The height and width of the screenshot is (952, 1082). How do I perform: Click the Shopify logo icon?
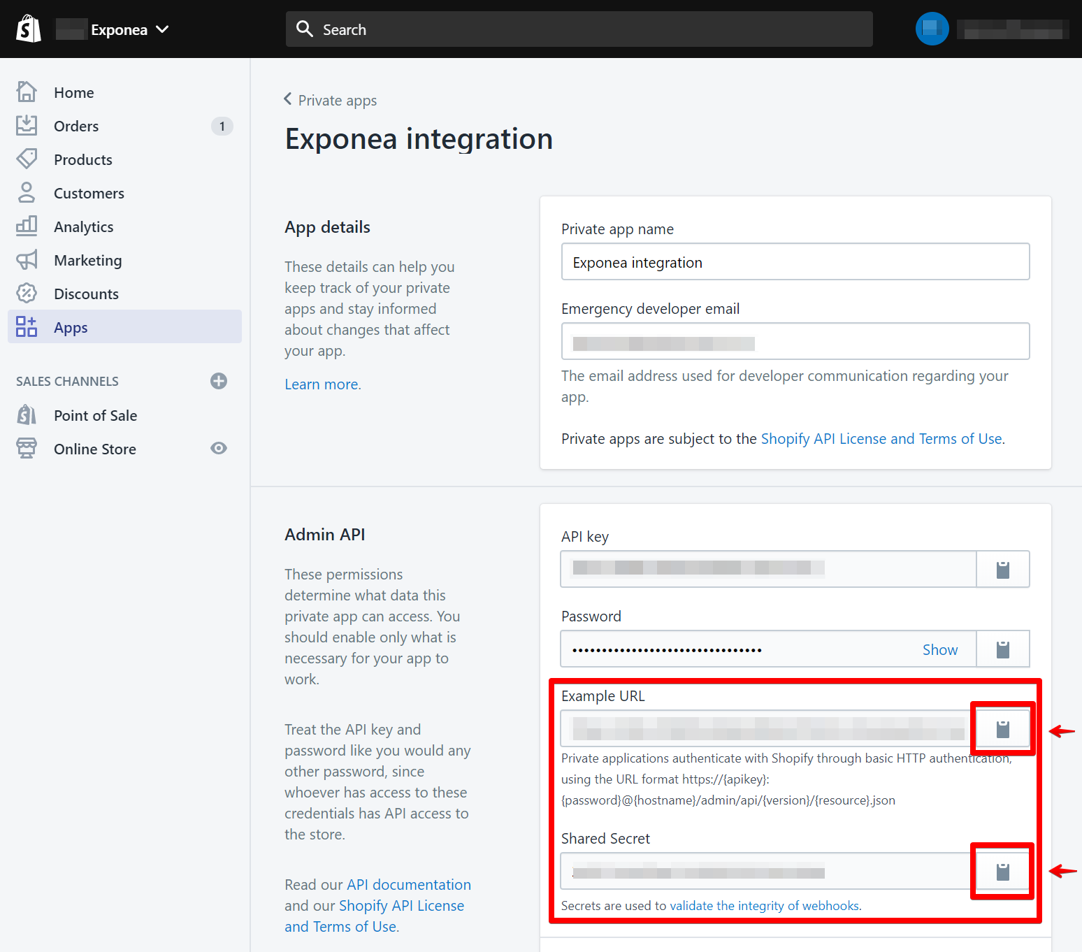(29, 29)
